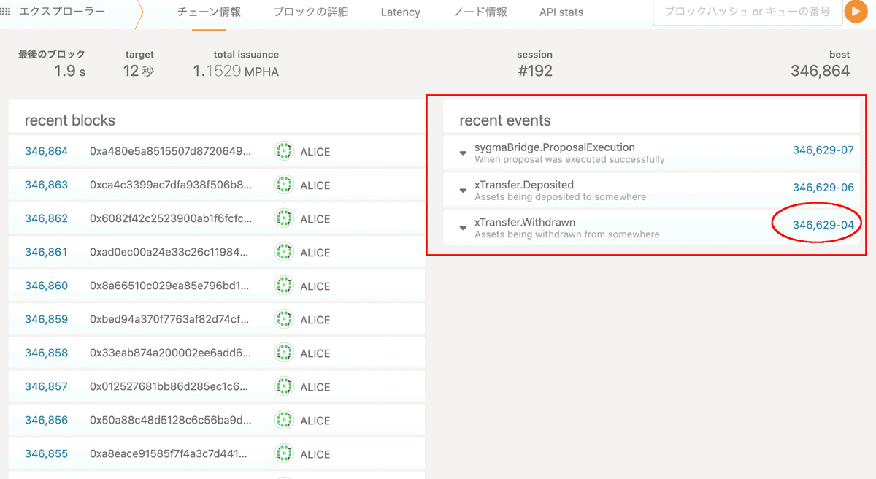Click the 最後のブロック 1.9 s value
876x479 pixels.
pyautogui.click(x=69, y=71)
